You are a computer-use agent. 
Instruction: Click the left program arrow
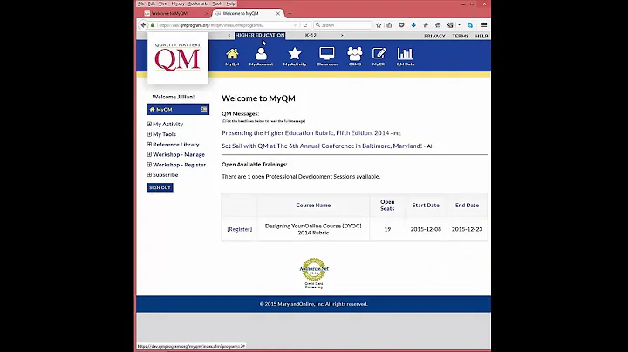point(229,35)
